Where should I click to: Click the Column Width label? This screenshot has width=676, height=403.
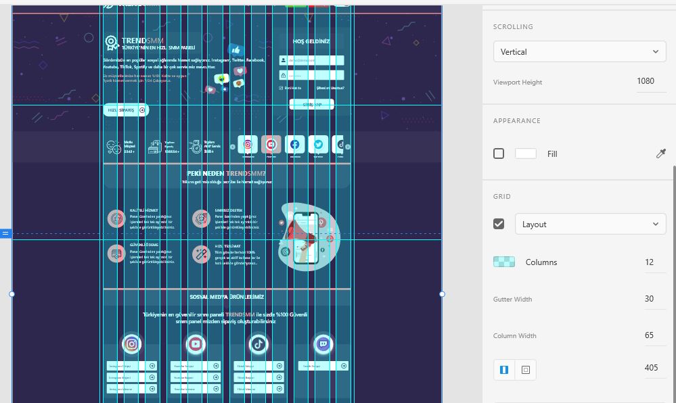(515, 336)
